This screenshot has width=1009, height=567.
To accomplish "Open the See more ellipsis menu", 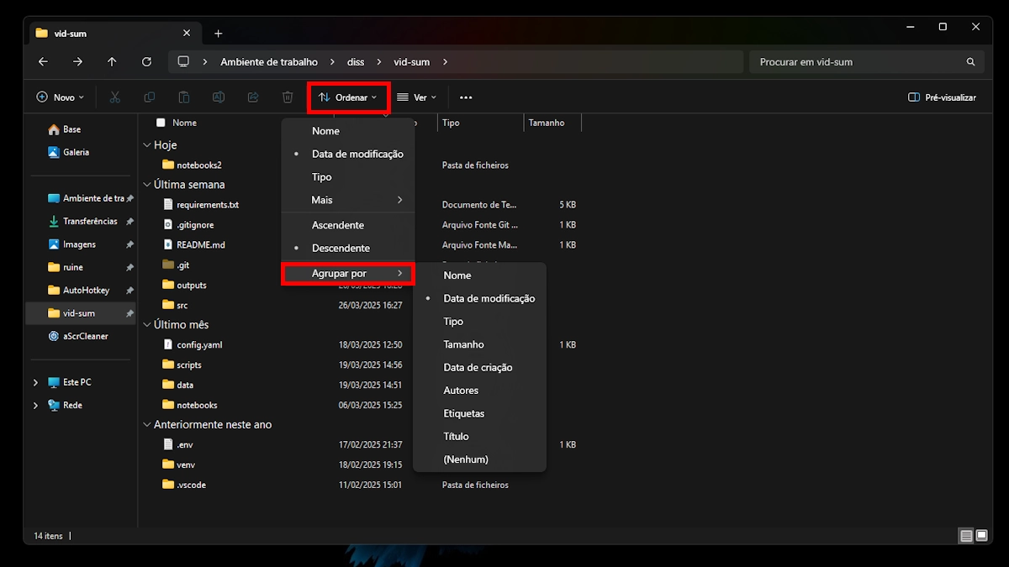I will click(x=466, y=97).
